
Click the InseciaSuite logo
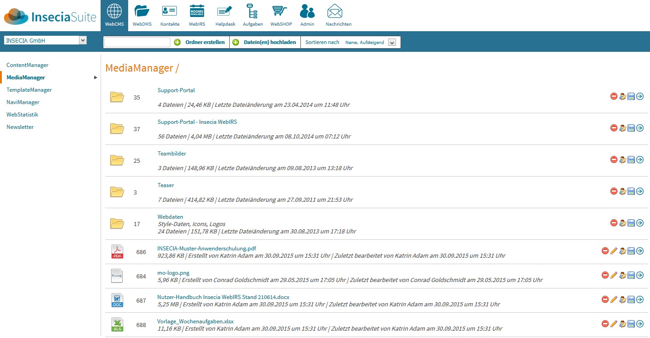pos(50,17)
